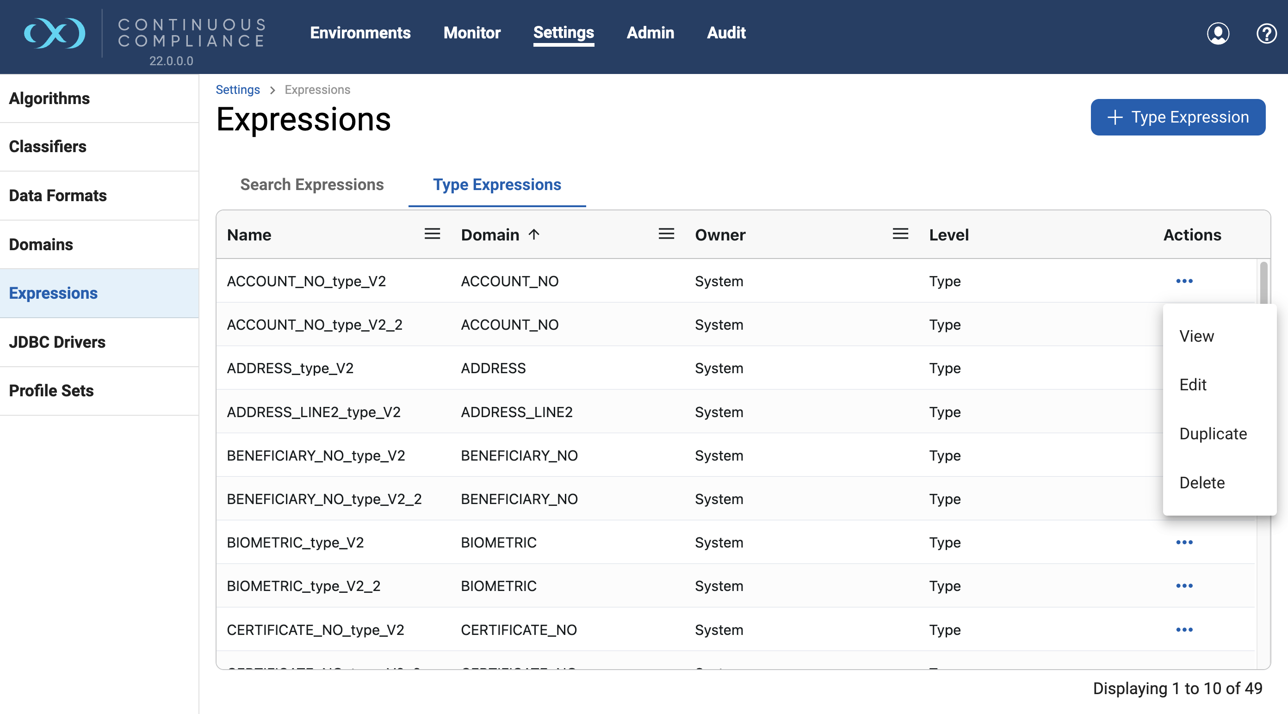Switch to the Search Expressions tab
The width and height of the screenshot is (1288, 714).
click(311, 185)
